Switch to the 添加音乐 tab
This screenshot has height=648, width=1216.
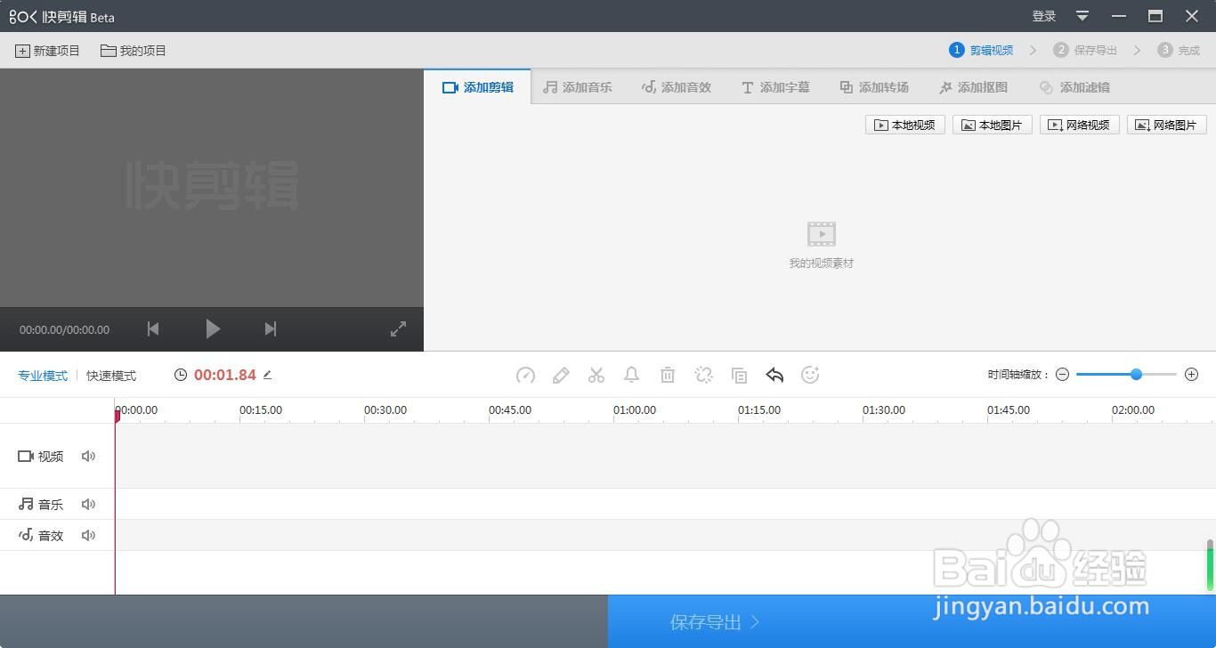pos(578,87)
